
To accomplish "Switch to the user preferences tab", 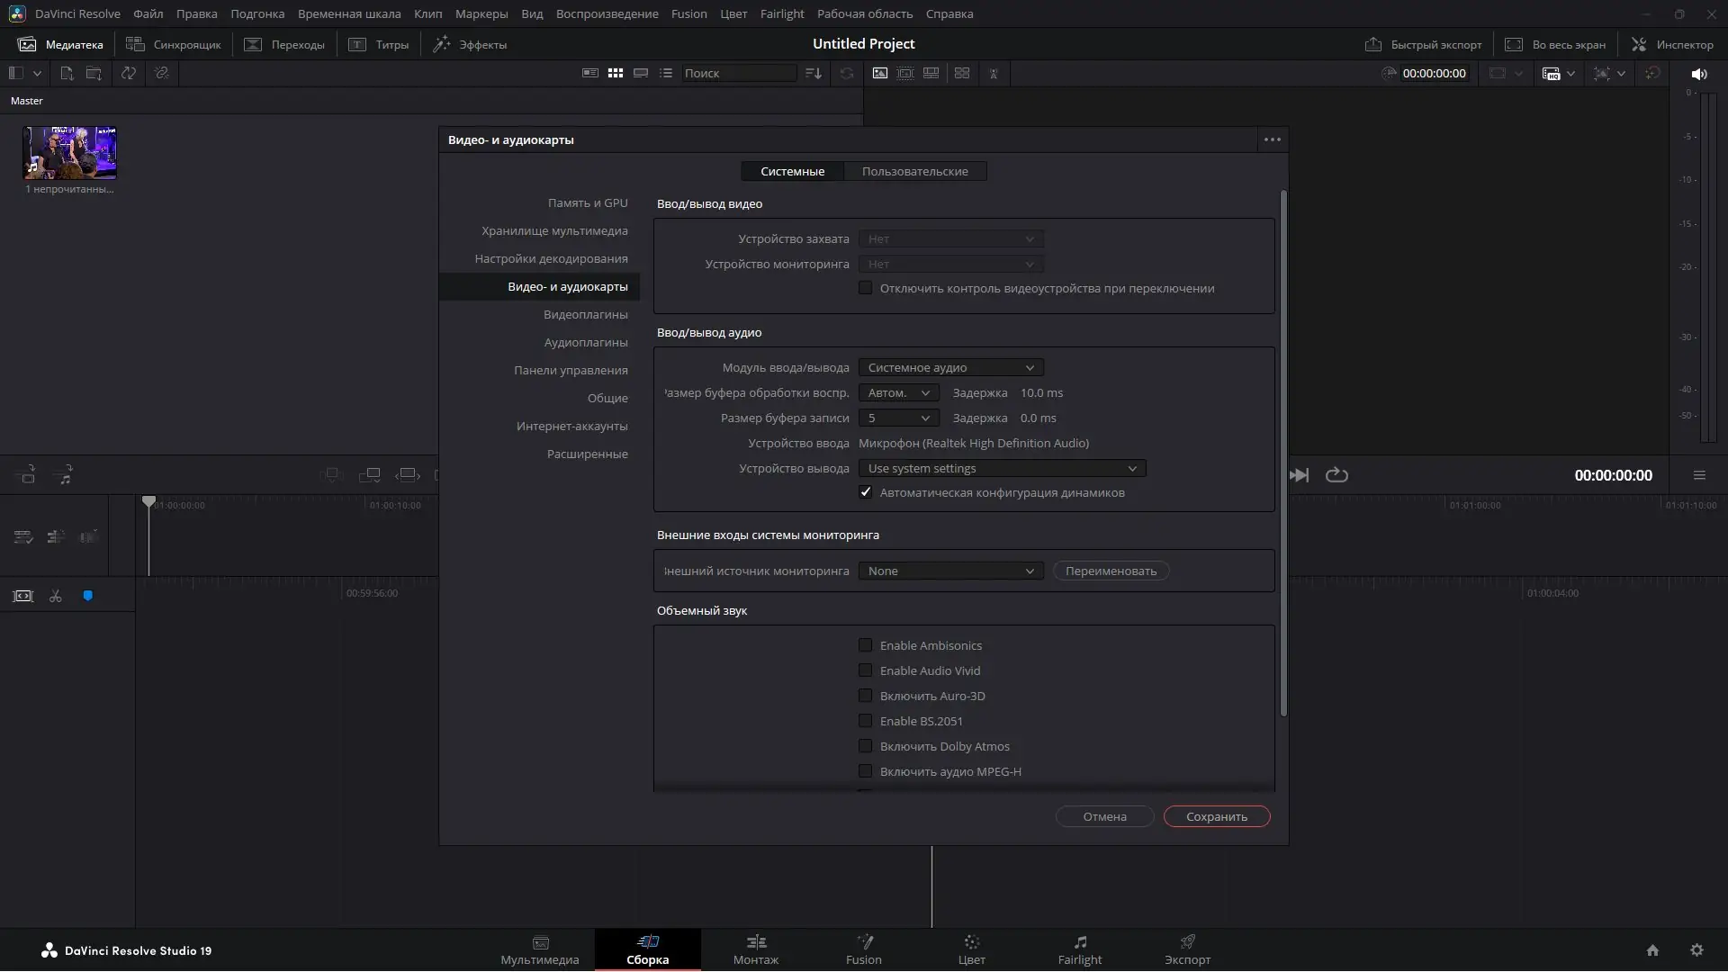I will coord(914,171).
